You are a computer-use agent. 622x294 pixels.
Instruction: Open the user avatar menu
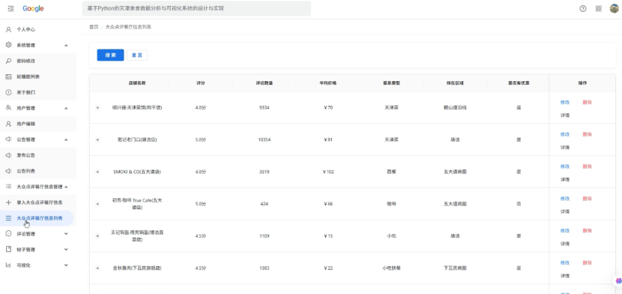(614, 8)
